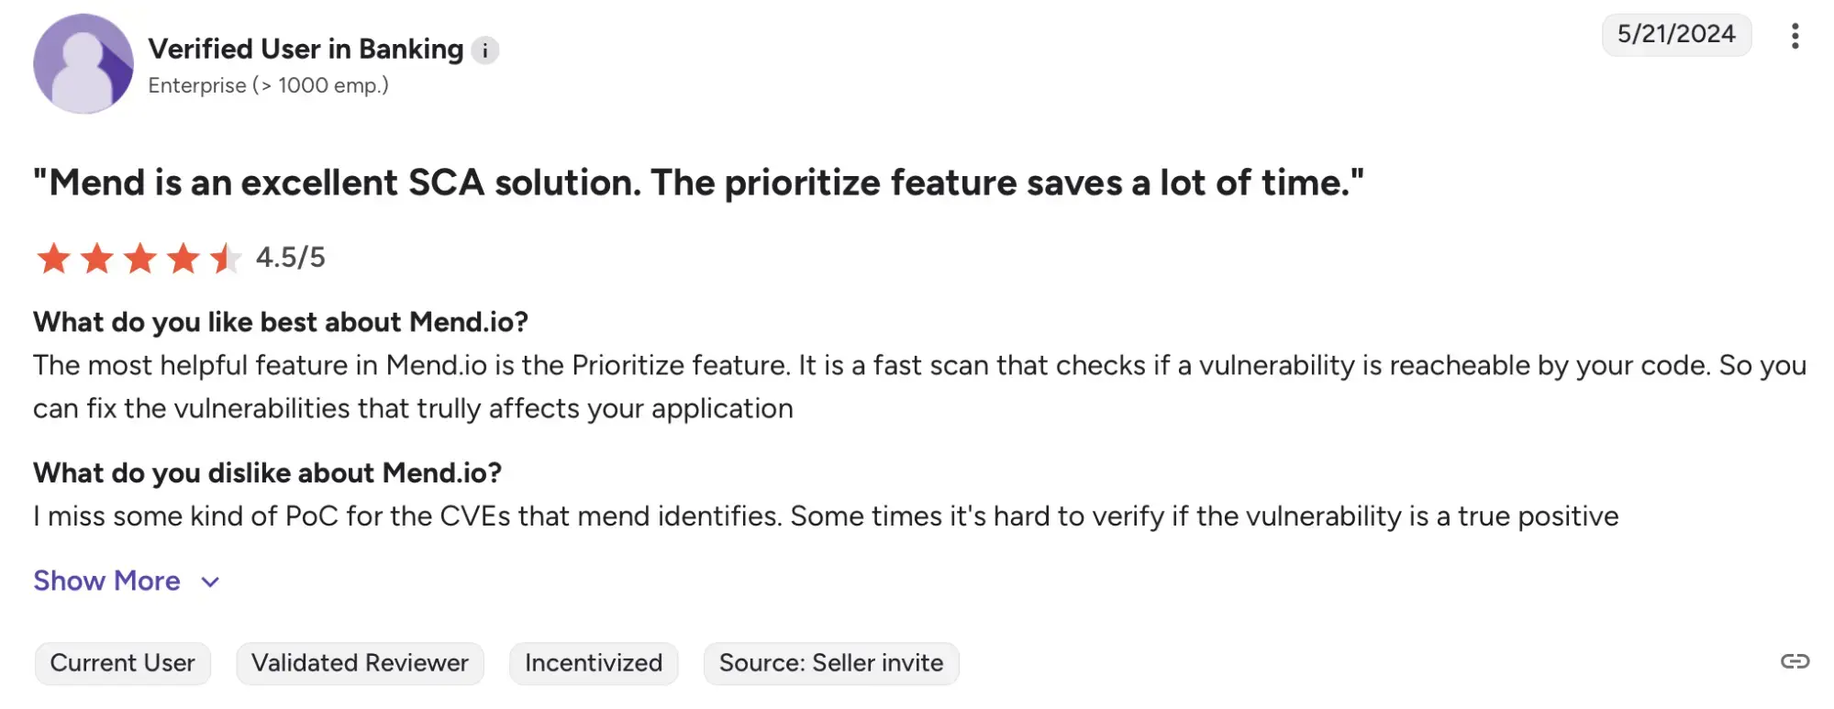Viewport: 1834px width, 709px height.
Task: Click the half-filled fifth star
Action: 225,259
